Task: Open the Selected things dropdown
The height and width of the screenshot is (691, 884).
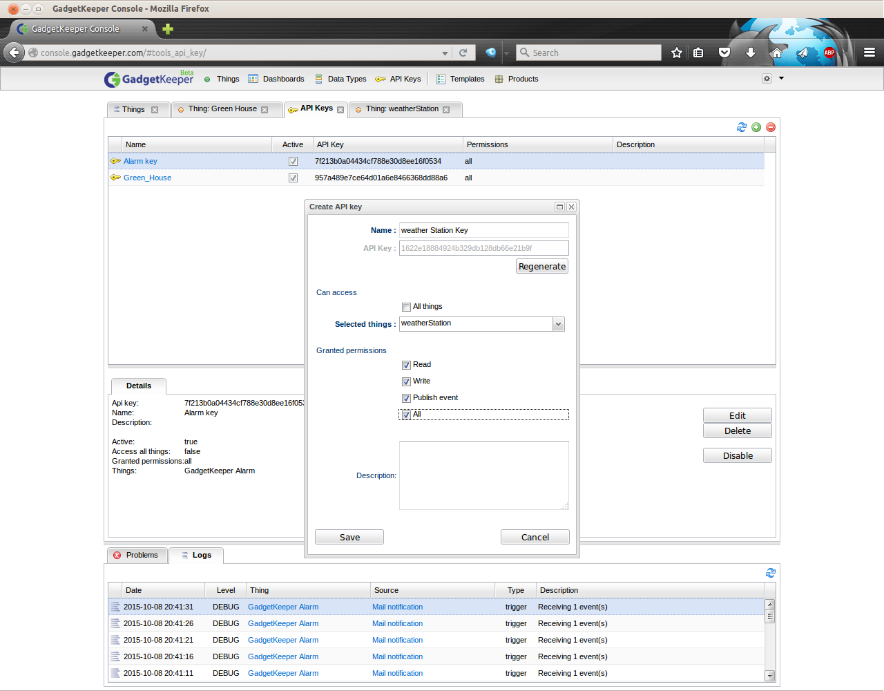Action: (558, 323)
